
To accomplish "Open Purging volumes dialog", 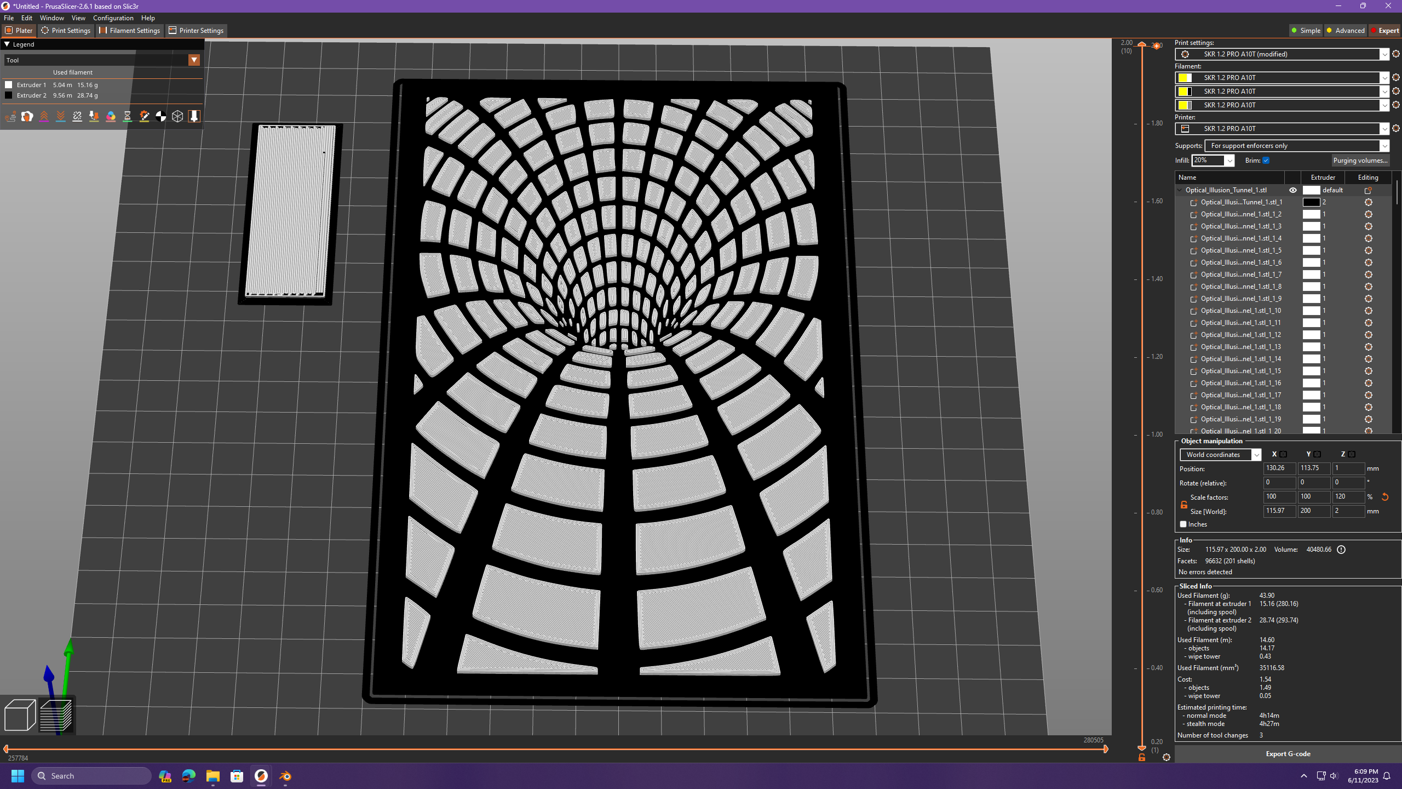I will point(1360,161).
